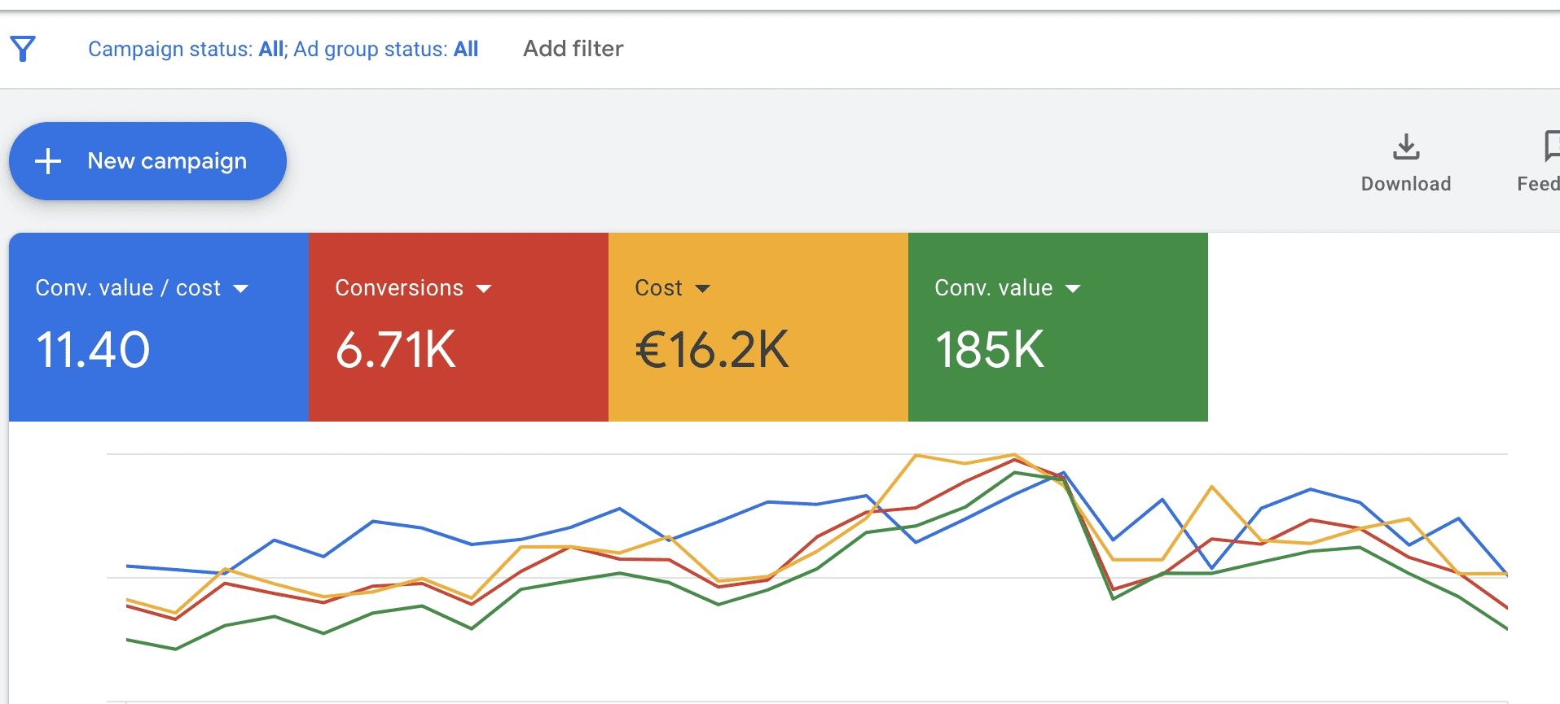
Task: Expand the Conv. value / cost metric dropdown arrow
Action: [x=240, y=289]
